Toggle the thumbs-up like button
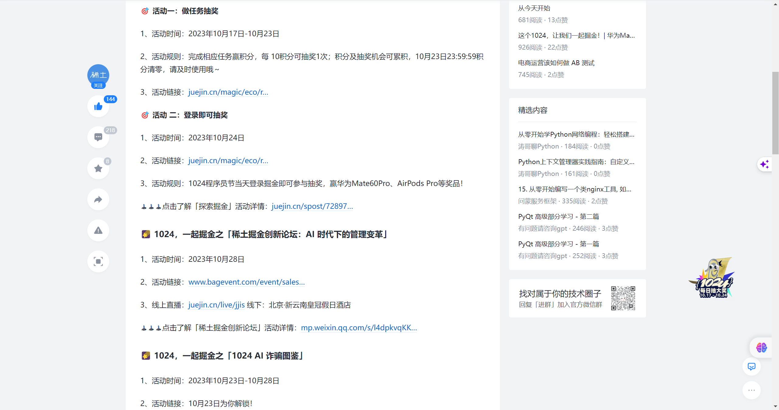The height and width of the screenshot is (410, 779). tap(98, 106)
